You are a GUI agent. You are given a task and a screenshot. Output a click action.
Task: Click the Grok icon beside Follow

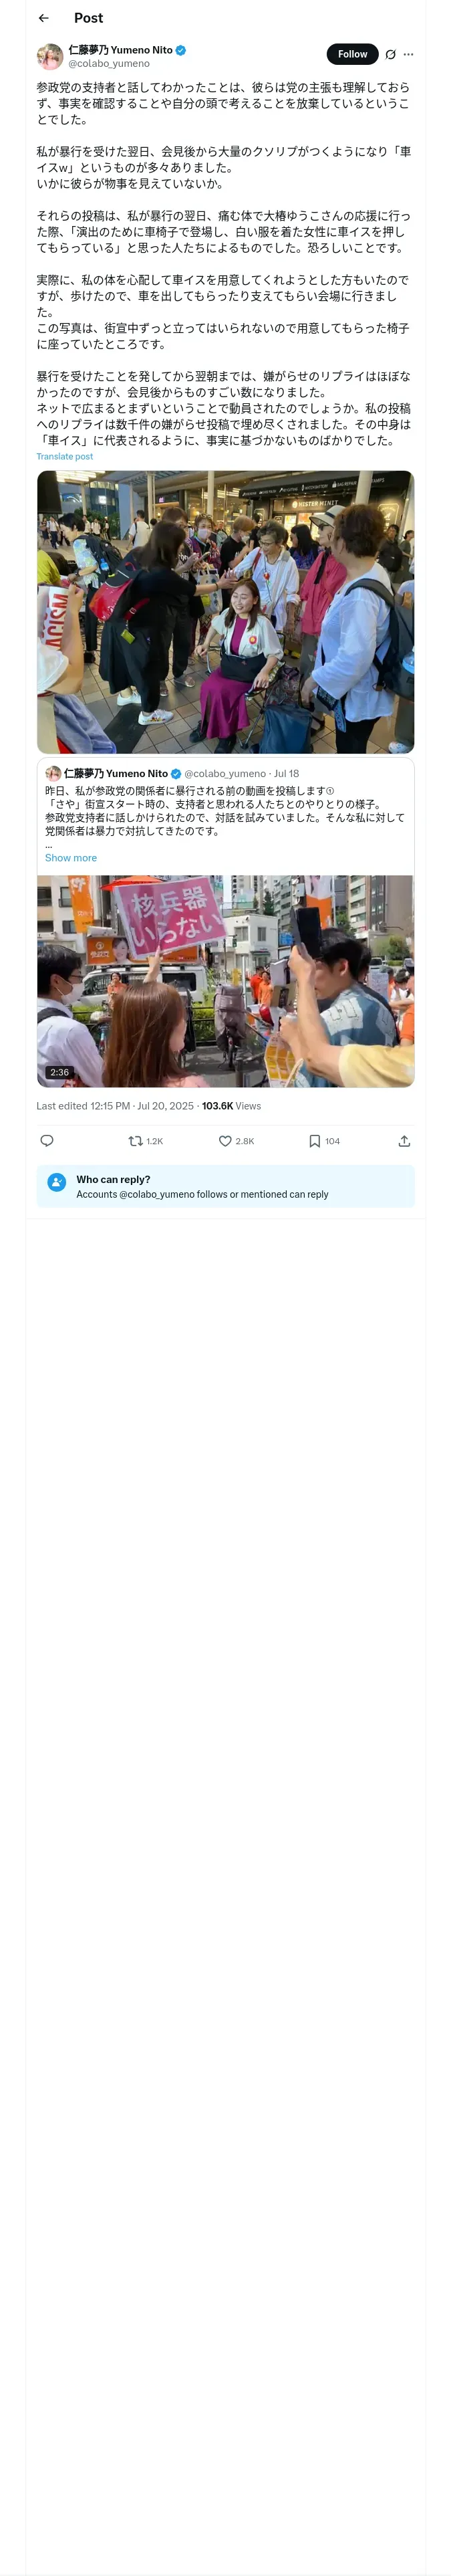coord(390,54)
